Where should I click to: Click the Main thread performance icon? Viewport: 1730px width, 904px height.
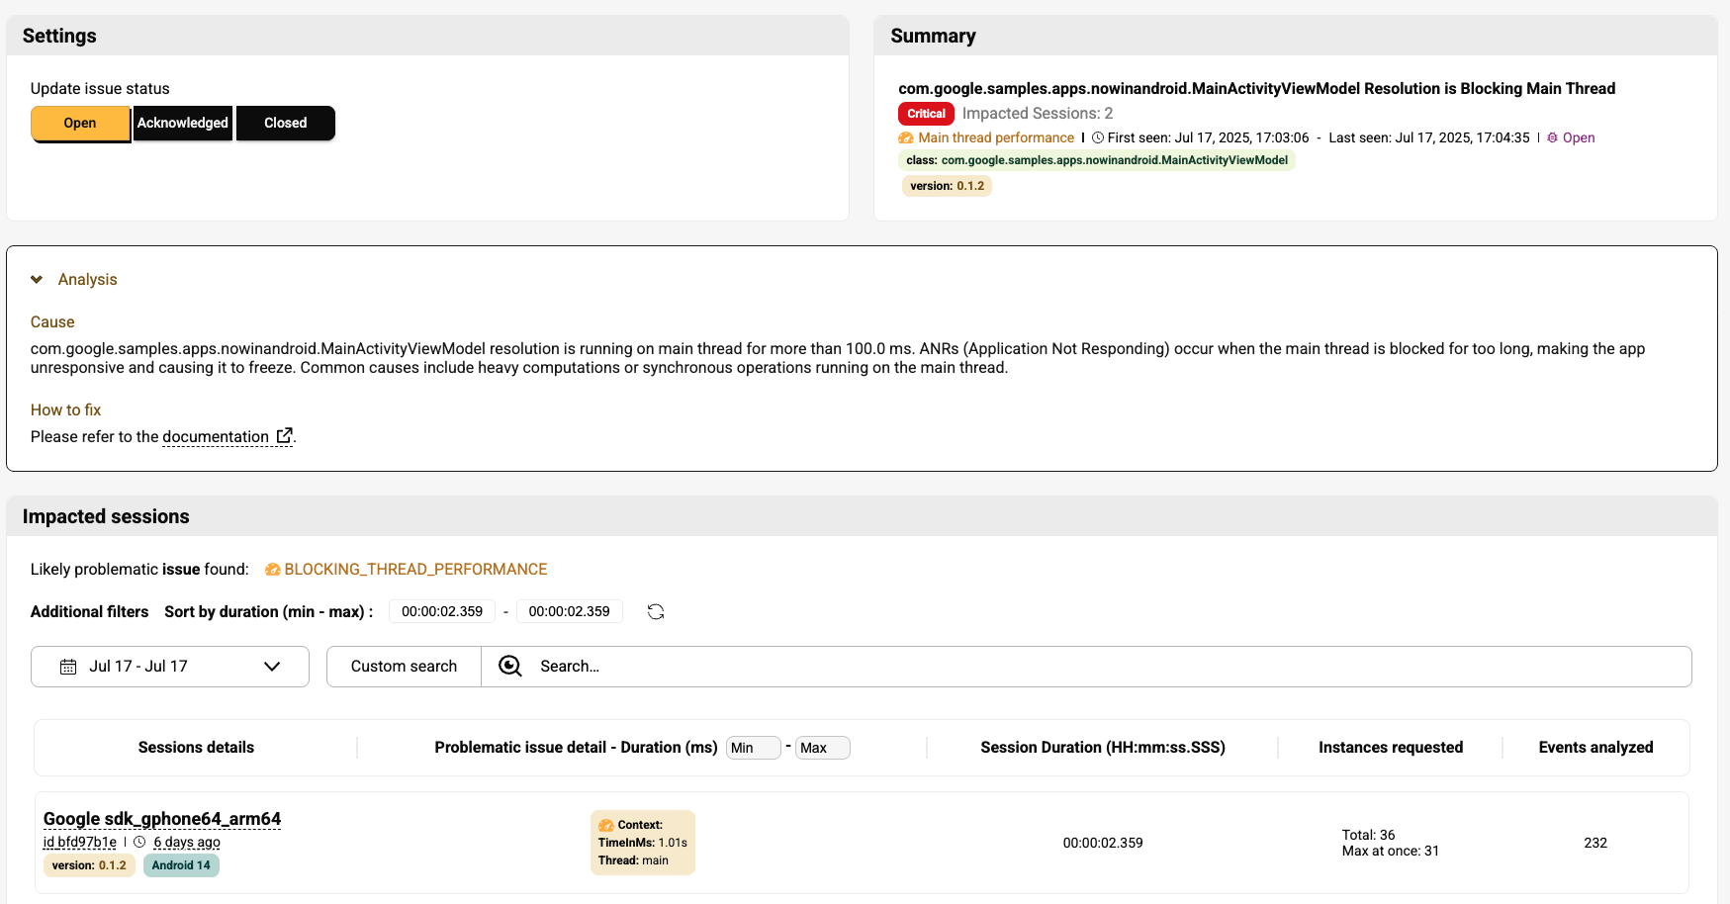(905, 137)
